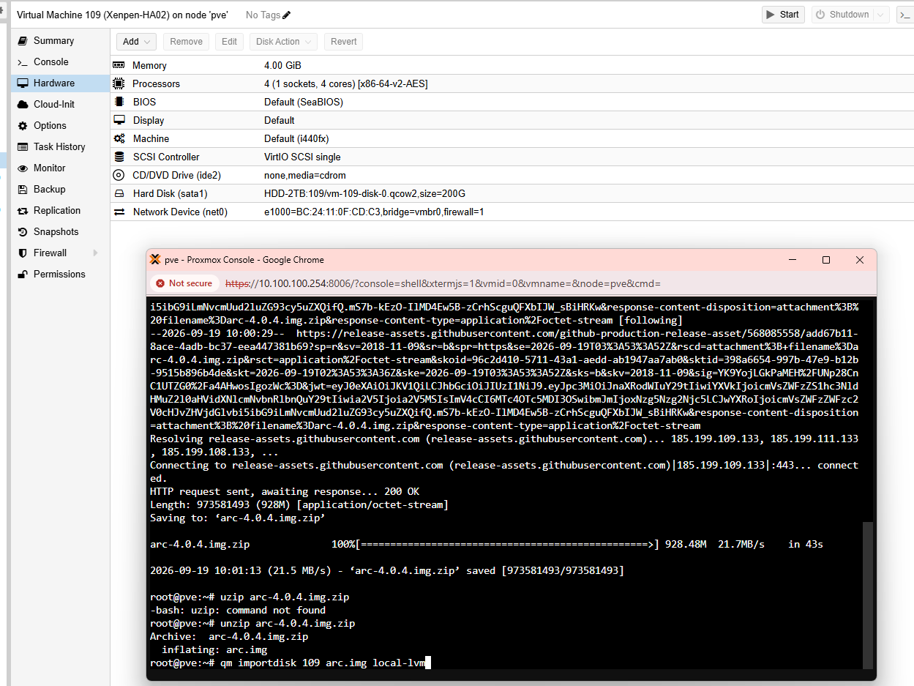Open Task History list icon
Screen dimensions: 914x686
[23, 147]
